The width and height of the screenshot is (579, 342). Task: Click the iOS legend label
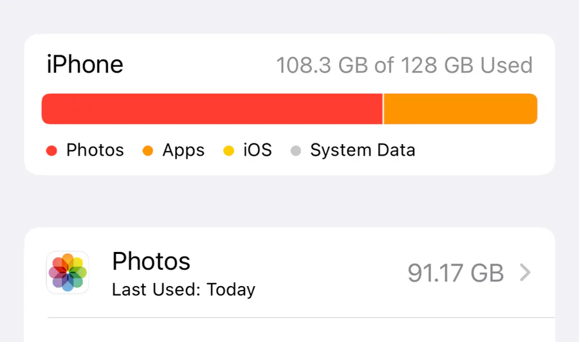click(x=257, y=150)
